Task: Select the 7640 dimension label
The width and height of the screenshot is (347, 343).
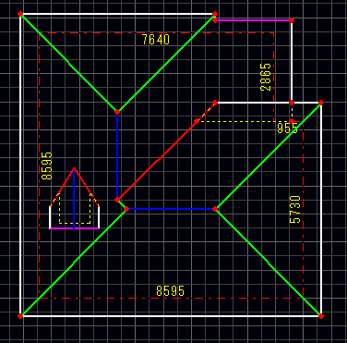Action: coord(156,40)
